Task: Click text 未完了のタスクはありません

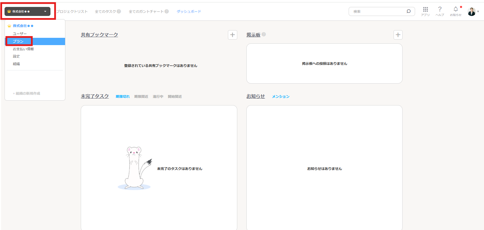Action: pos(180,169)
